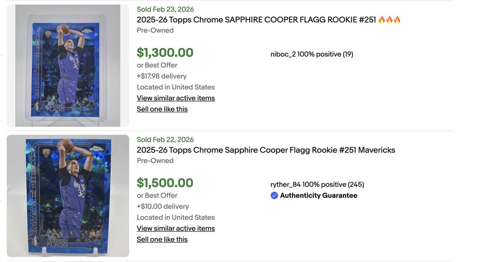
Task: Click the fire emojis in first listing title
Action: [389, 20]
